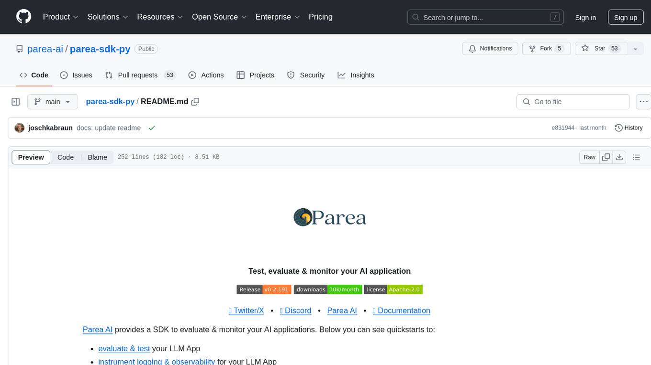Switch to the Projects tab
This screenshot has width=651, height=365.
pos(255,75)
